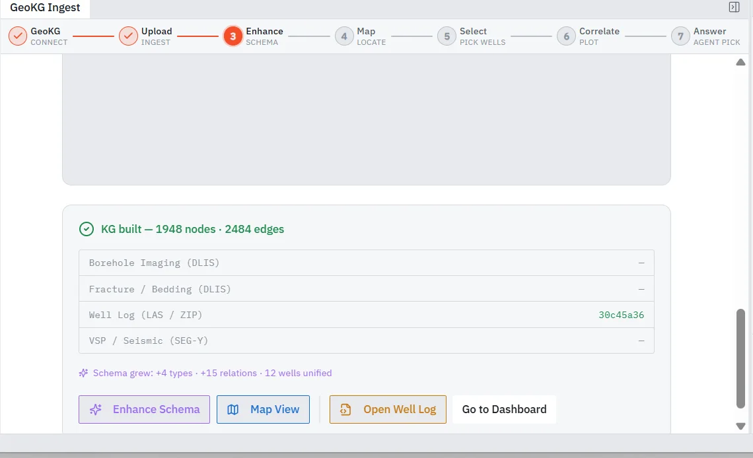Click the Enhance Schema button
The width and height of the screenshot is (753, 458).
tap(144, 410)
